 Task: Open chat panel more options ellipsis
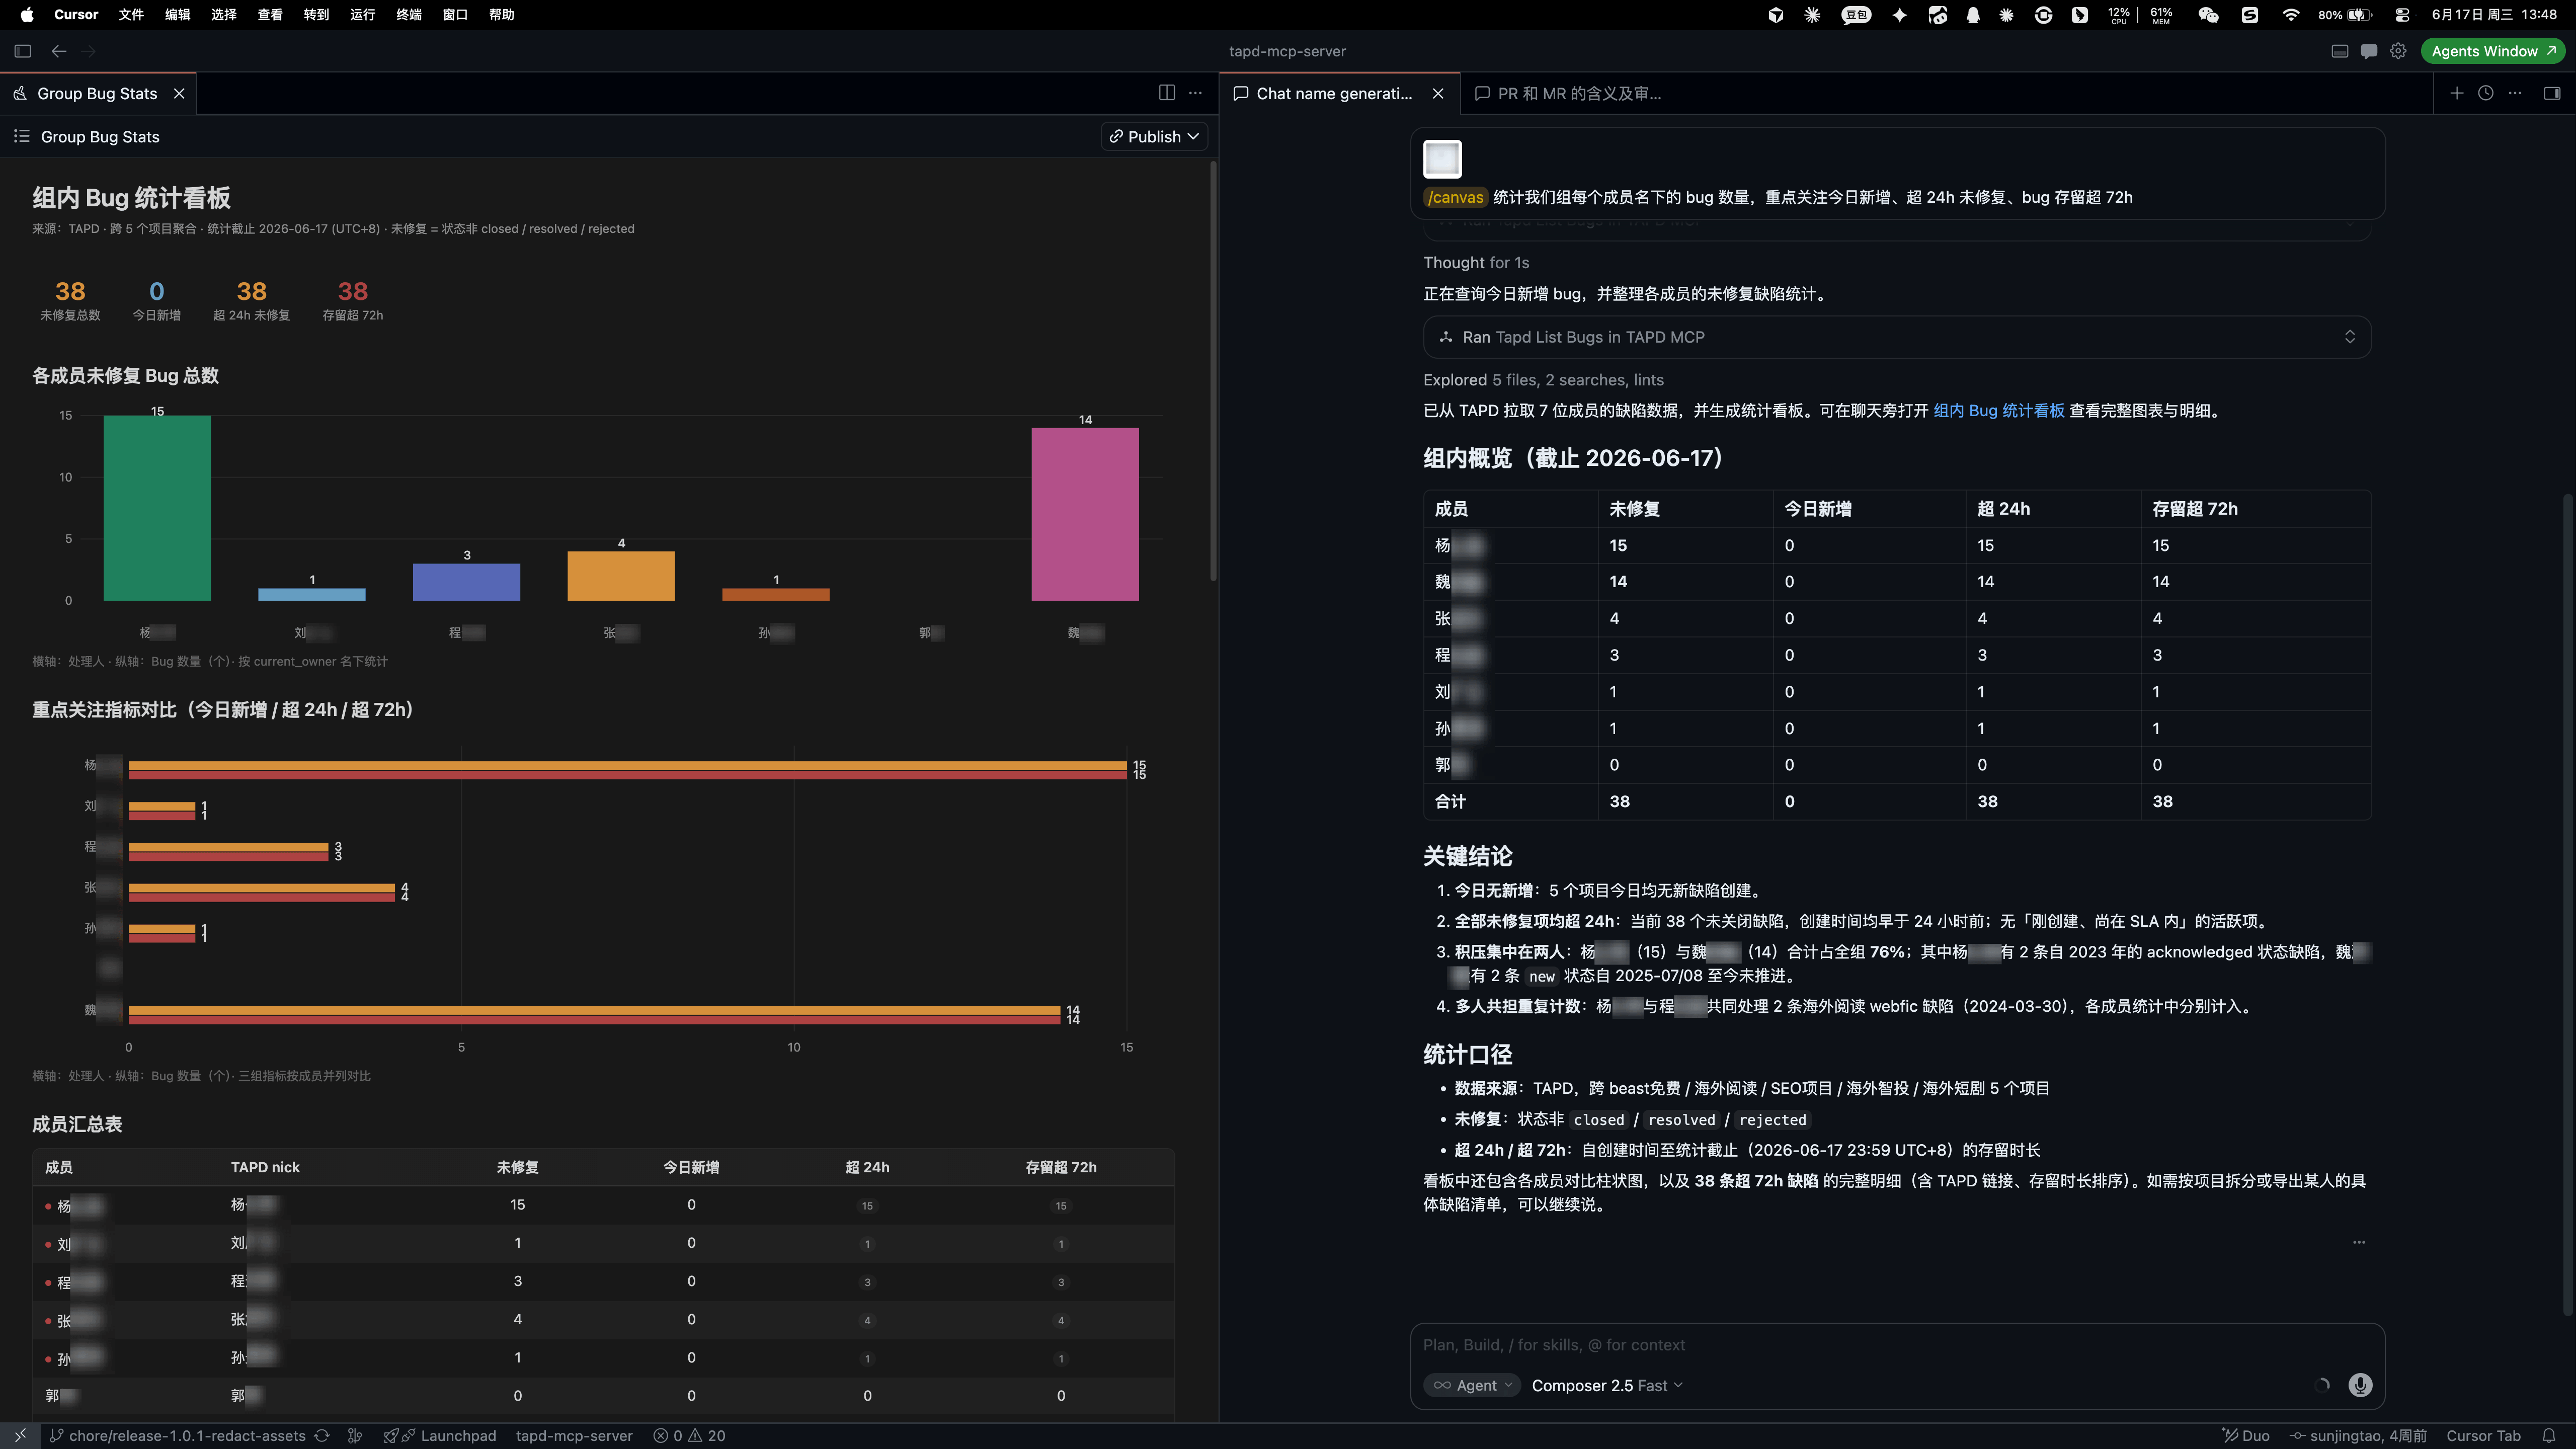(2515, 93)
